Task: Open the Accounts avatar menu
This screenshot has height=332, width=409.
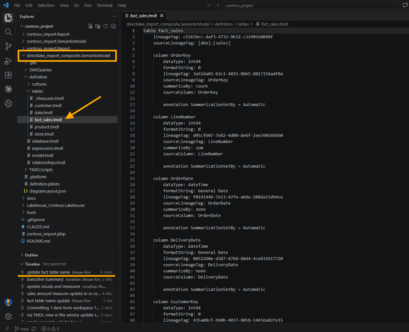Action: pos(8,302)
